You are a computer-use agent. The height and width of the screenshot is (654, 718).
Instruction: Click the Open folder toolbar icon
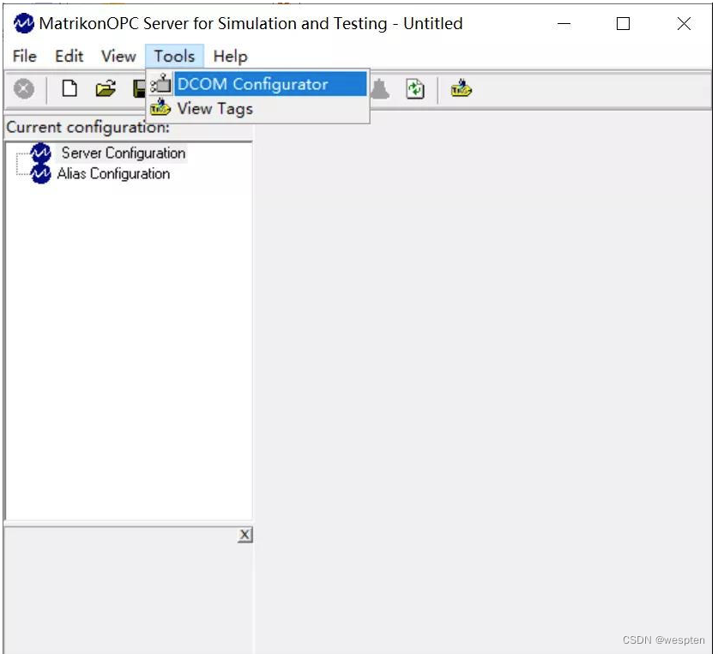click(x=106, y=88)
